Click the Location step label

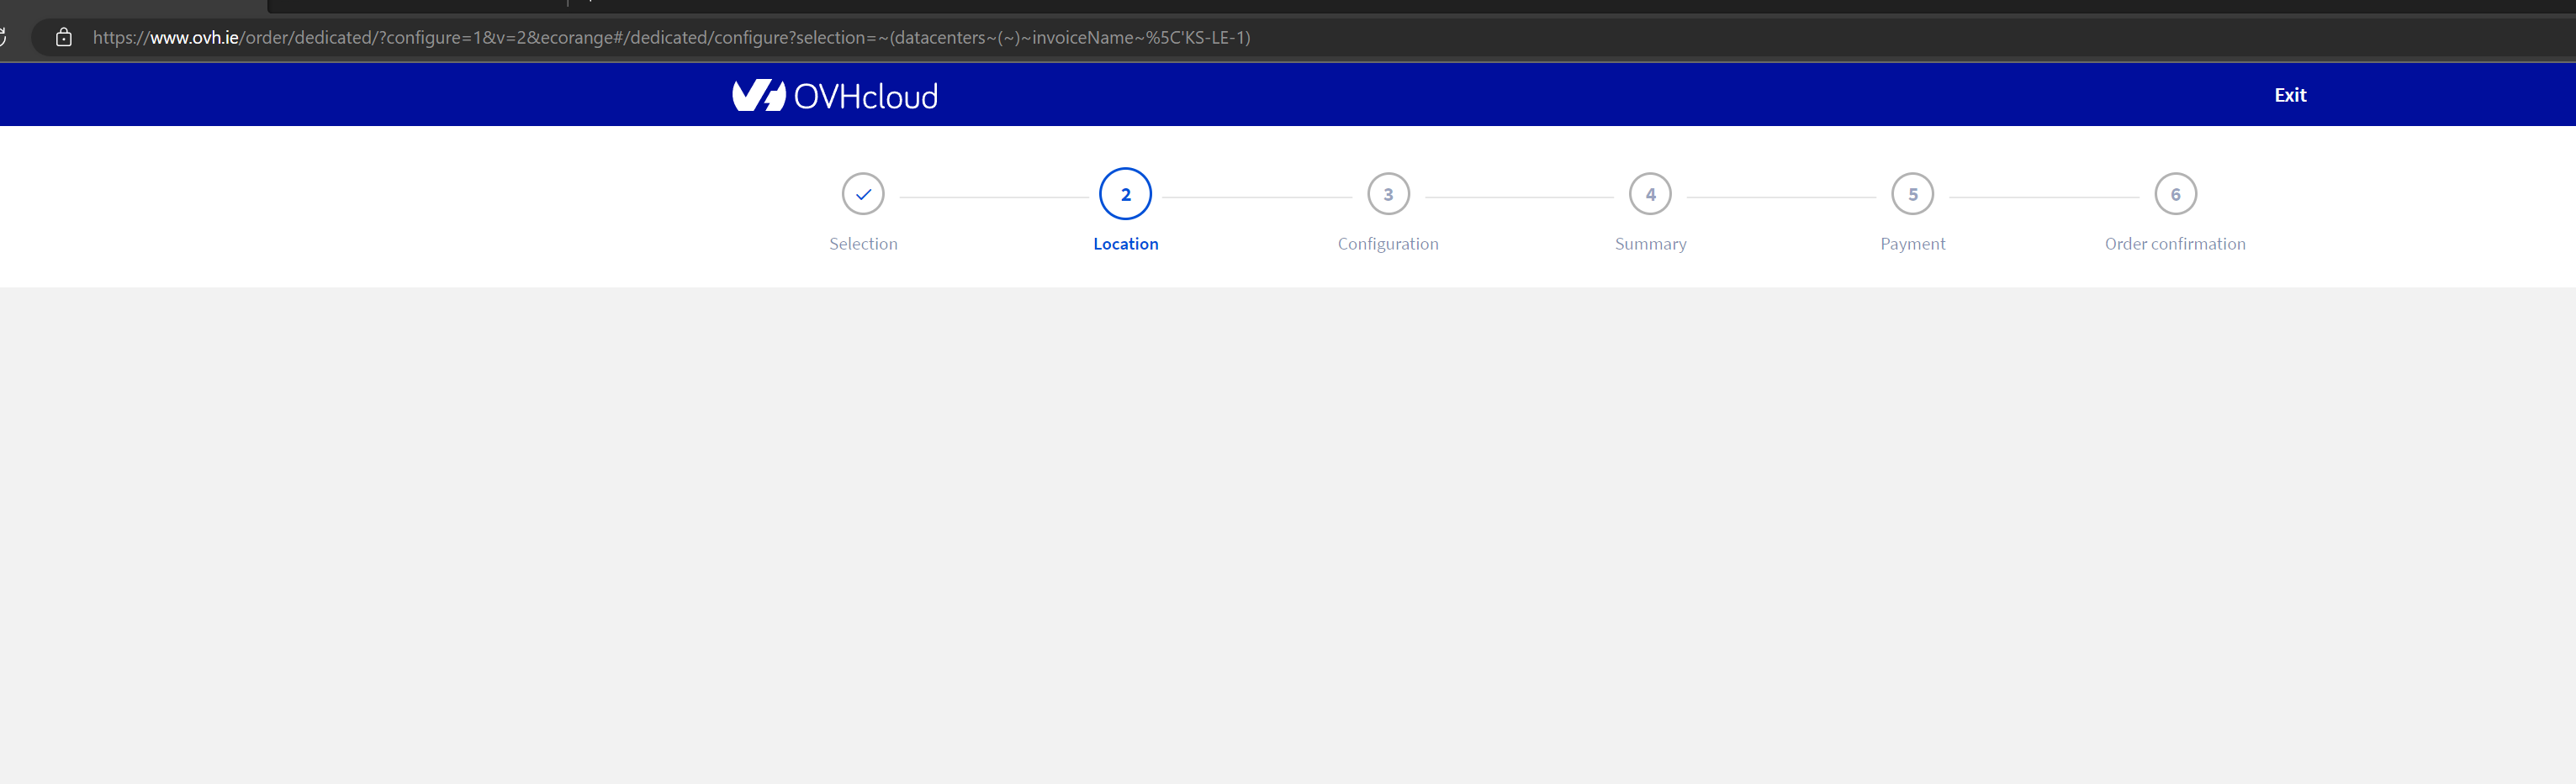[x=1125, y=244]
